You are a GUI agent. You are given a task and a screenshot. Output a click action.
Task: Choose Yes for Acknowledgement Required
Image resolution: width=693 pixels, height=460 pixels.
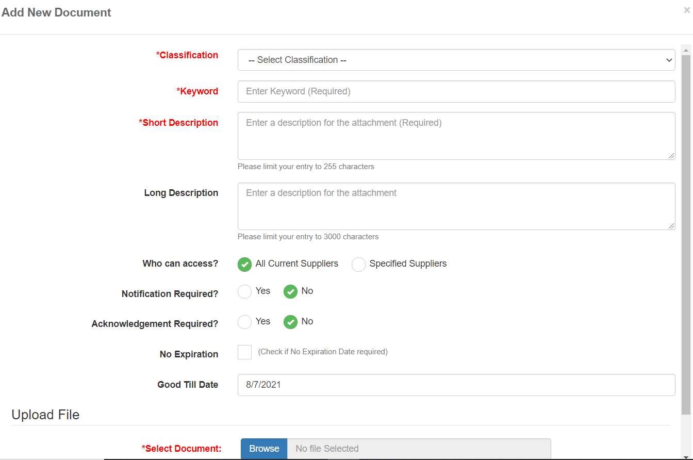pos(244,322)
